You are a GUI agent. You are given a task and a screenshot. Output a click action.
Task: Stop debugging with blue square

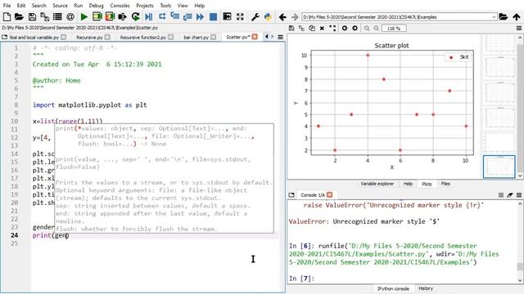[213, 16]
